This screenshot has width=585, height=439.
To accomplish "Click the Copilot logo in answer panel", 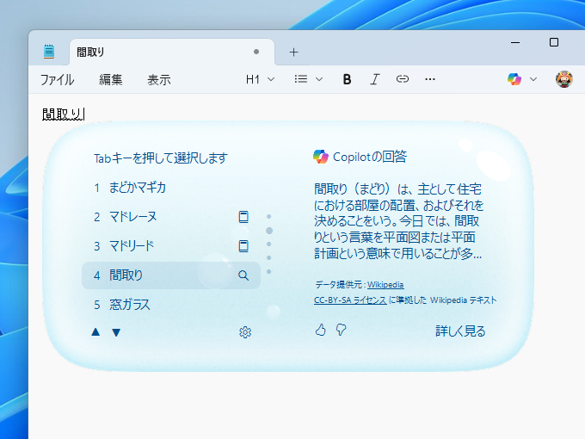I will point(321,157).
